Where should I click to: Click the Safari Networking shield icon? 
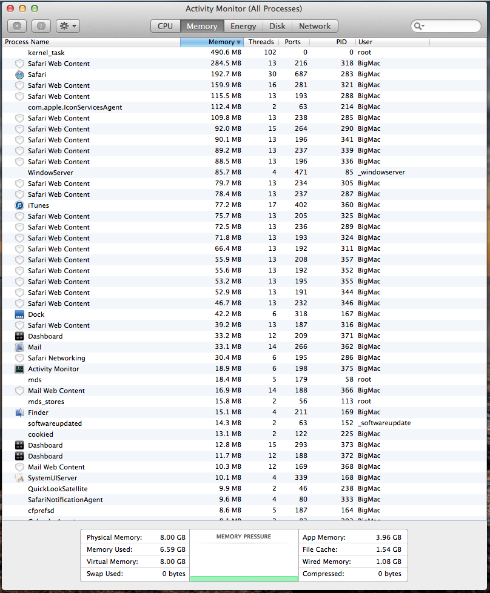coord(19,358)
